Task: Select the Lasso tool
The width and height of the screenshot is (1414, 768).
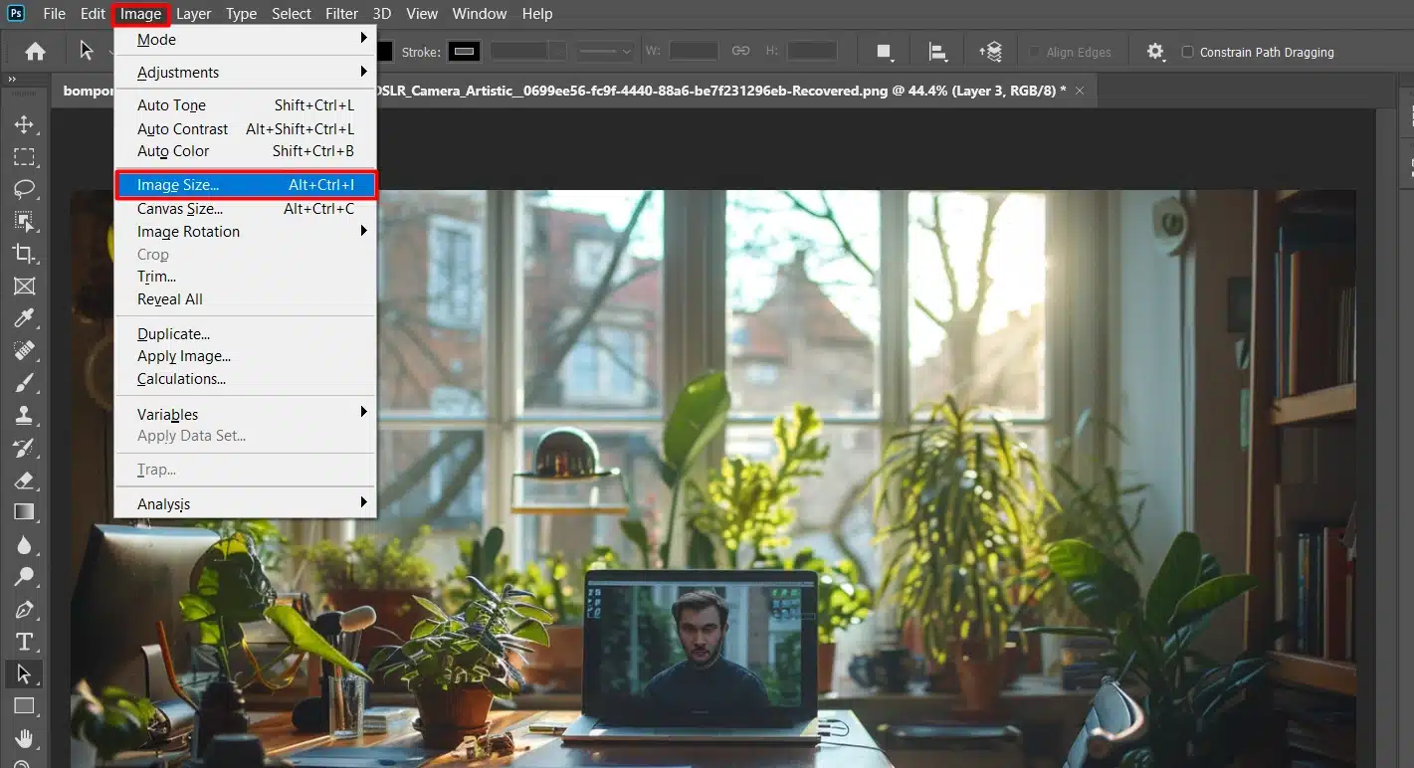Action: click(24, 189)
